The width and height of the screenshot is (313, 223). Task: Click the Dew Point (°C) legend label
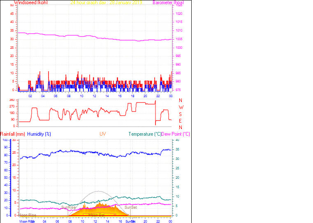[x=176, y=134]
